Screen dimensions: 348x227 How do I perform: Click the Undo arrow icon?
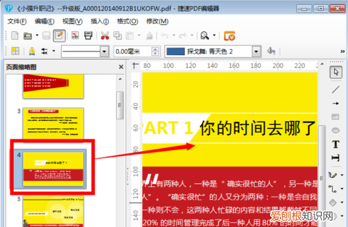coord(165,35)
